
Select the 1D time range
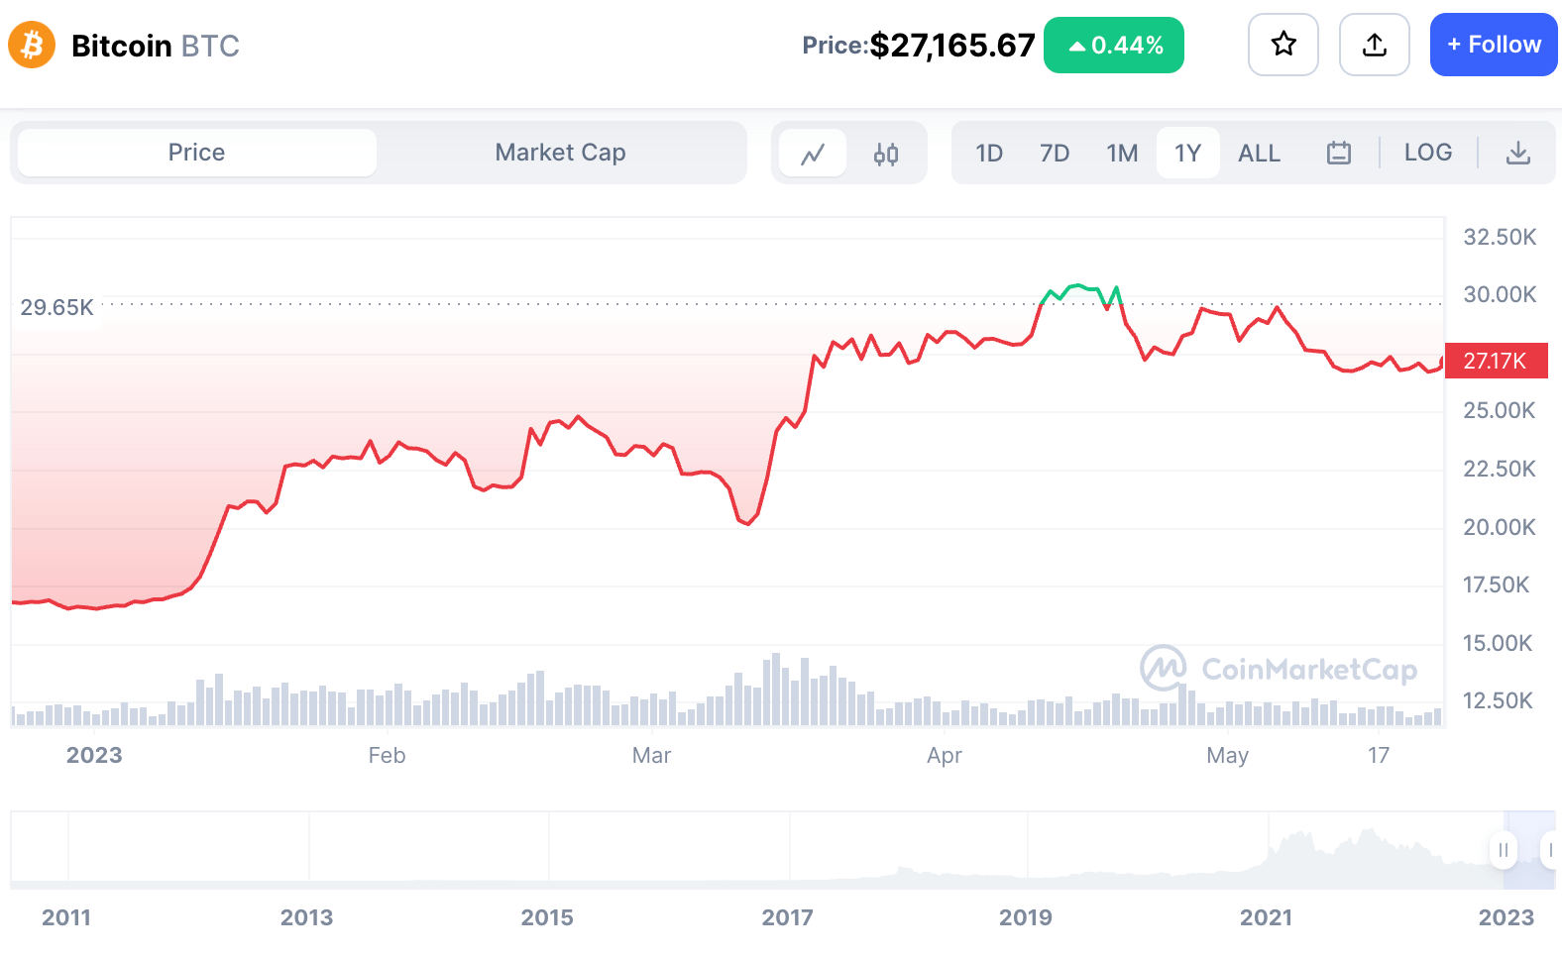click(x=989, y=154)
